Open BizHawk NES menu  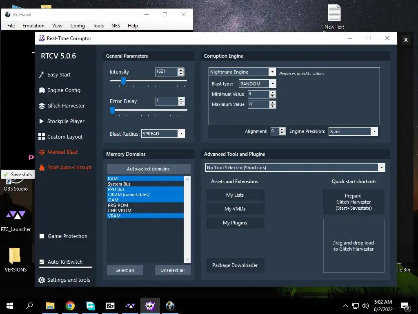116,26
